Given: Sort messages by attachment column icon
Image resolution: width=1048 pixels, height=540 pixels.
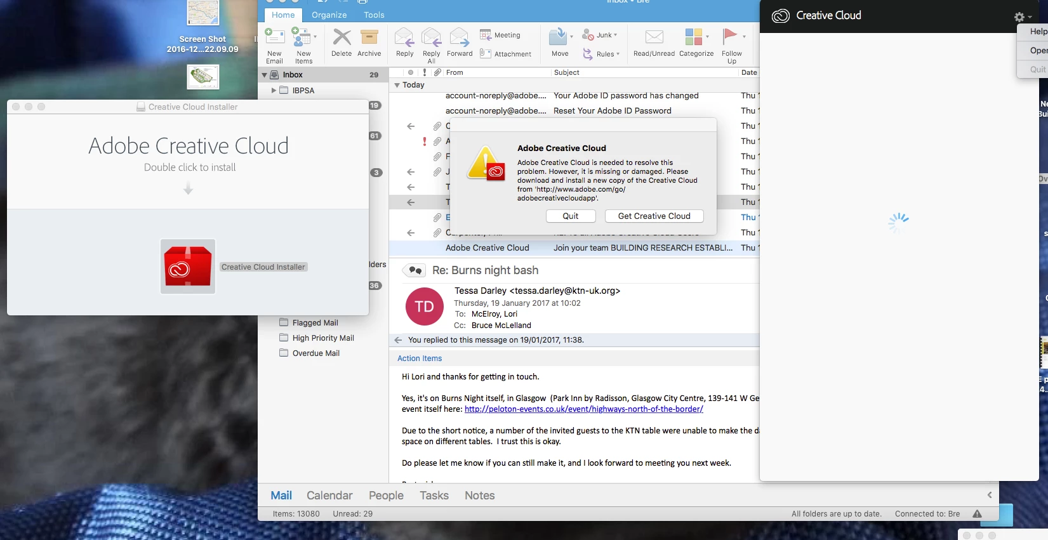Looking at the screenshot, I should point(437,72).
